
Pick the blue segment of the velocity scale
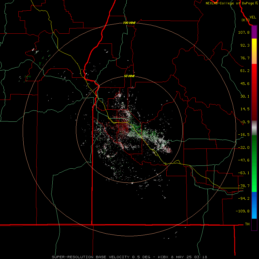coord(254,205)
